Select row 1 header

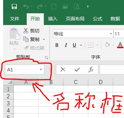[8, 89]
